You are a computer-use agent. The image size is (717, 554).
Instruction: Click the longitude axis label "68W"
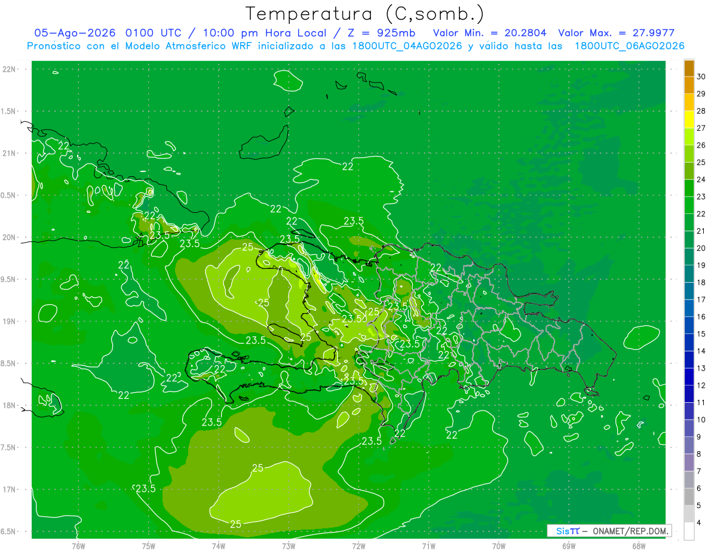(639, 546)
